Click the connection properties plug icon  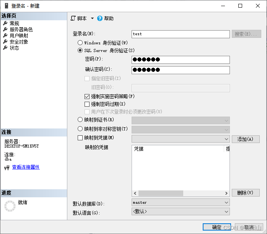click(x=7, y=167)
